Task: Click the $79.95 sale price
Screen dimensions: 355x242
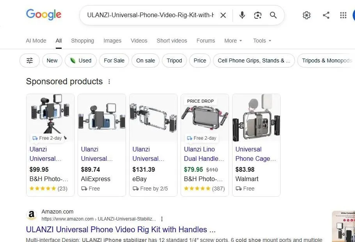Action: coord(193,169)
